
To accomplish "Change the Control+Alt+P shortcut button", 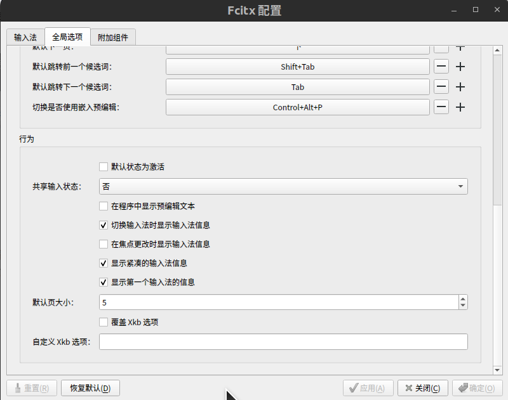I will coord(297,107).
